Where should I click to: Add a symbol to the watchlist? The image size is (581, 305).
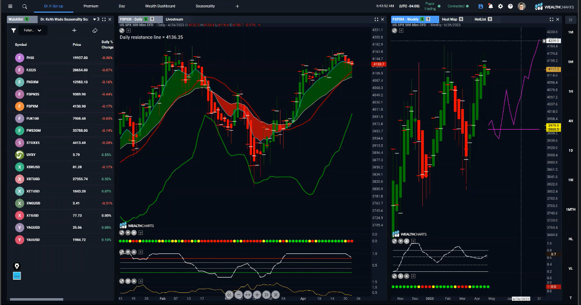coord(74,31)
